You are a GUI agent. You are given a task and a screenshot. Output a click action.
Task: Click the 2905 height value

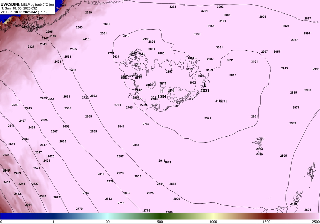[x=263, y=17]
